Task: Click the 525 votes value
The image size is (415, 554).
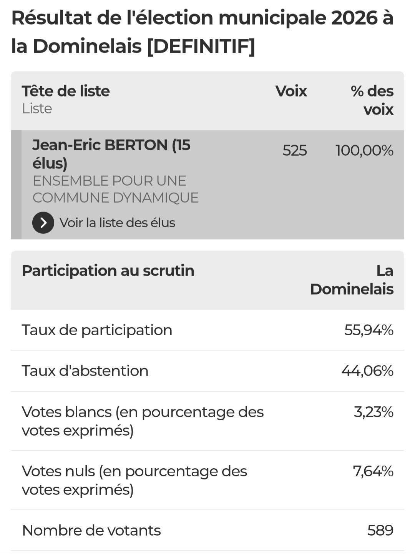Action: (294, 150)
